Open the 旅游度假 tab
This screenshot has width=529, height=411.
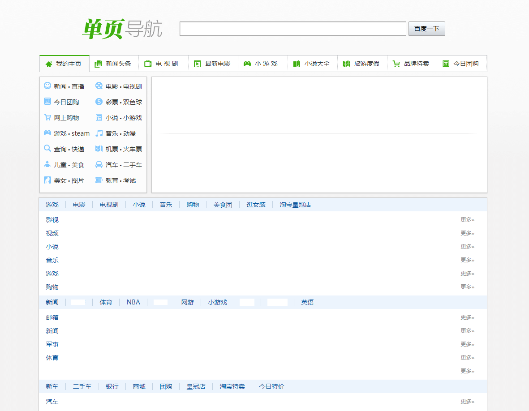tap(362, 64)
